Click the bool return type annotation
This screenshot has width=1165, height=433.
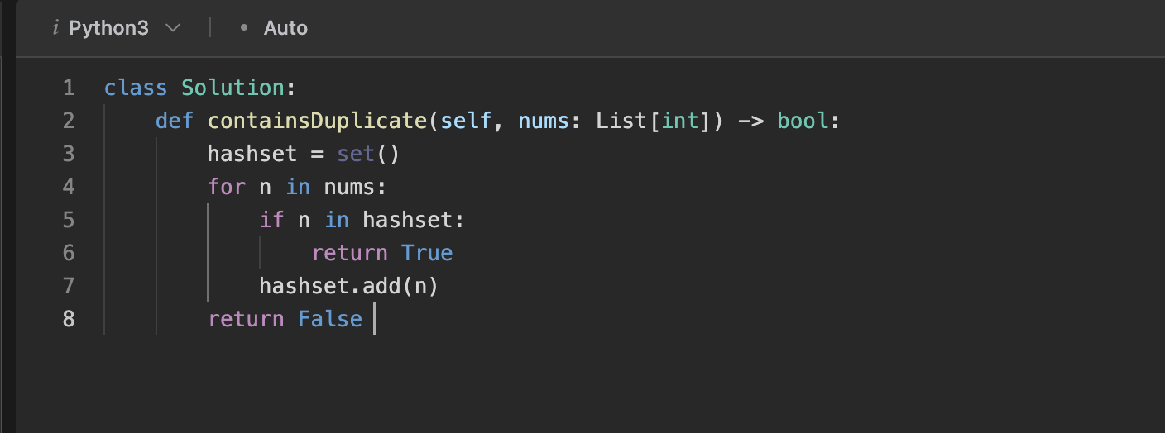803,121
